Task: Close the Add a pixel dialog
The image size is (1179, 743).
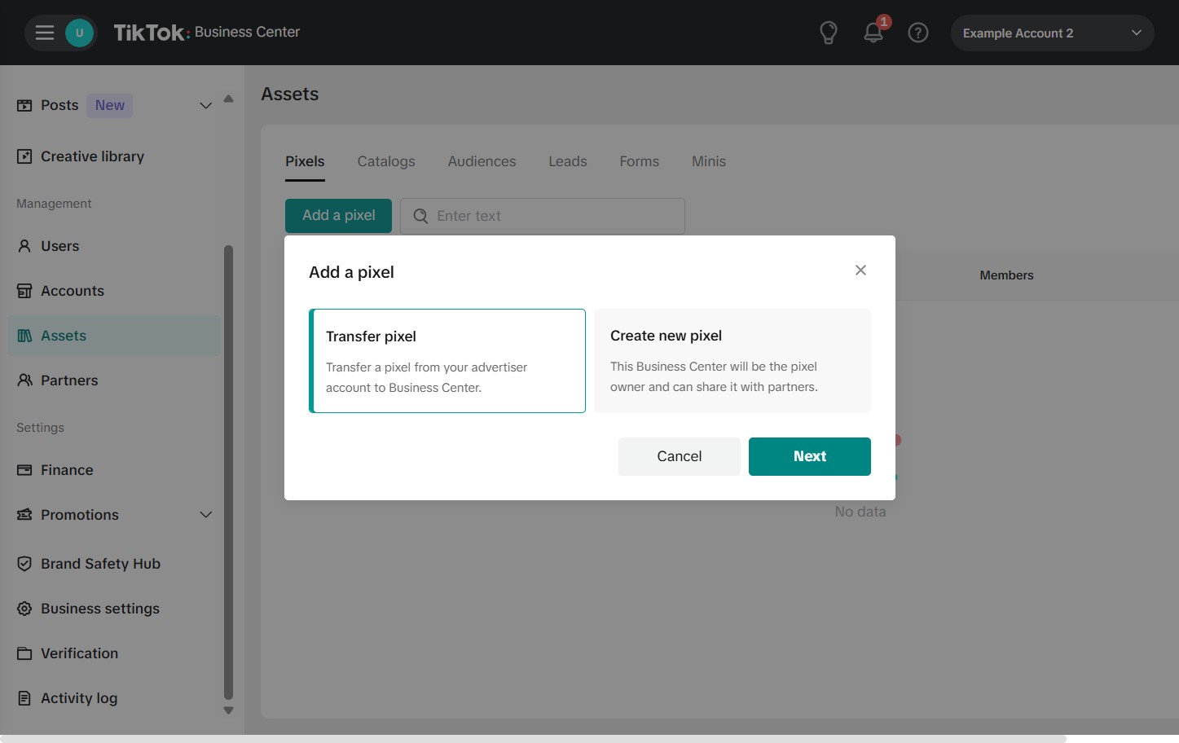Action: point(860,270)
